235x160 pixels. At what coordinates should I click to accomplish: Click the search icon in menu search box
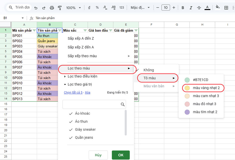[x=11, y=7]
